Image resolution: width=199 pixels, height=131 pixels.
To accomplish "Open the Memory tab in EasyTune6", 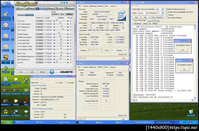I will [31, 9].
